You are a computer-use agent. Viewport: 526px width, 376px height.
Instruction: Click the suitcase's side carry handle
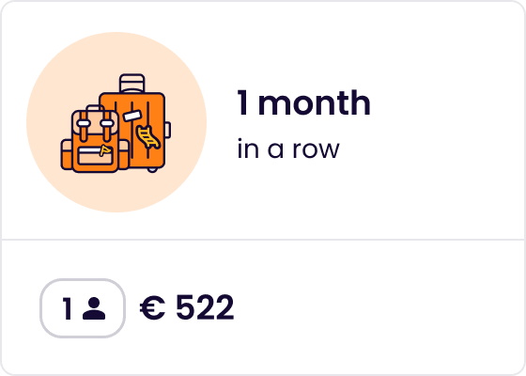[168, 130]
